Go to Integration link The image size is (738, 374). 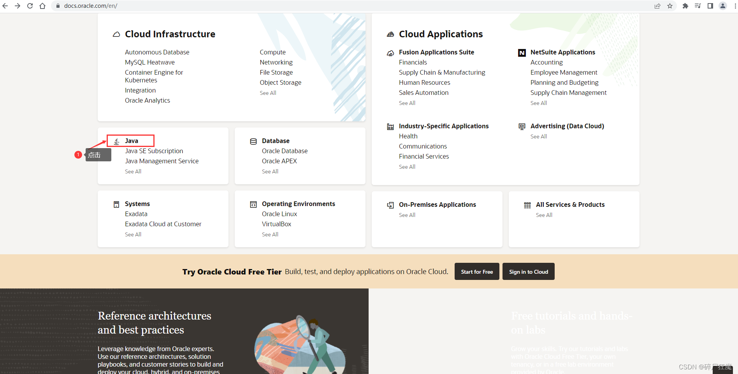[x=140, y=90]
